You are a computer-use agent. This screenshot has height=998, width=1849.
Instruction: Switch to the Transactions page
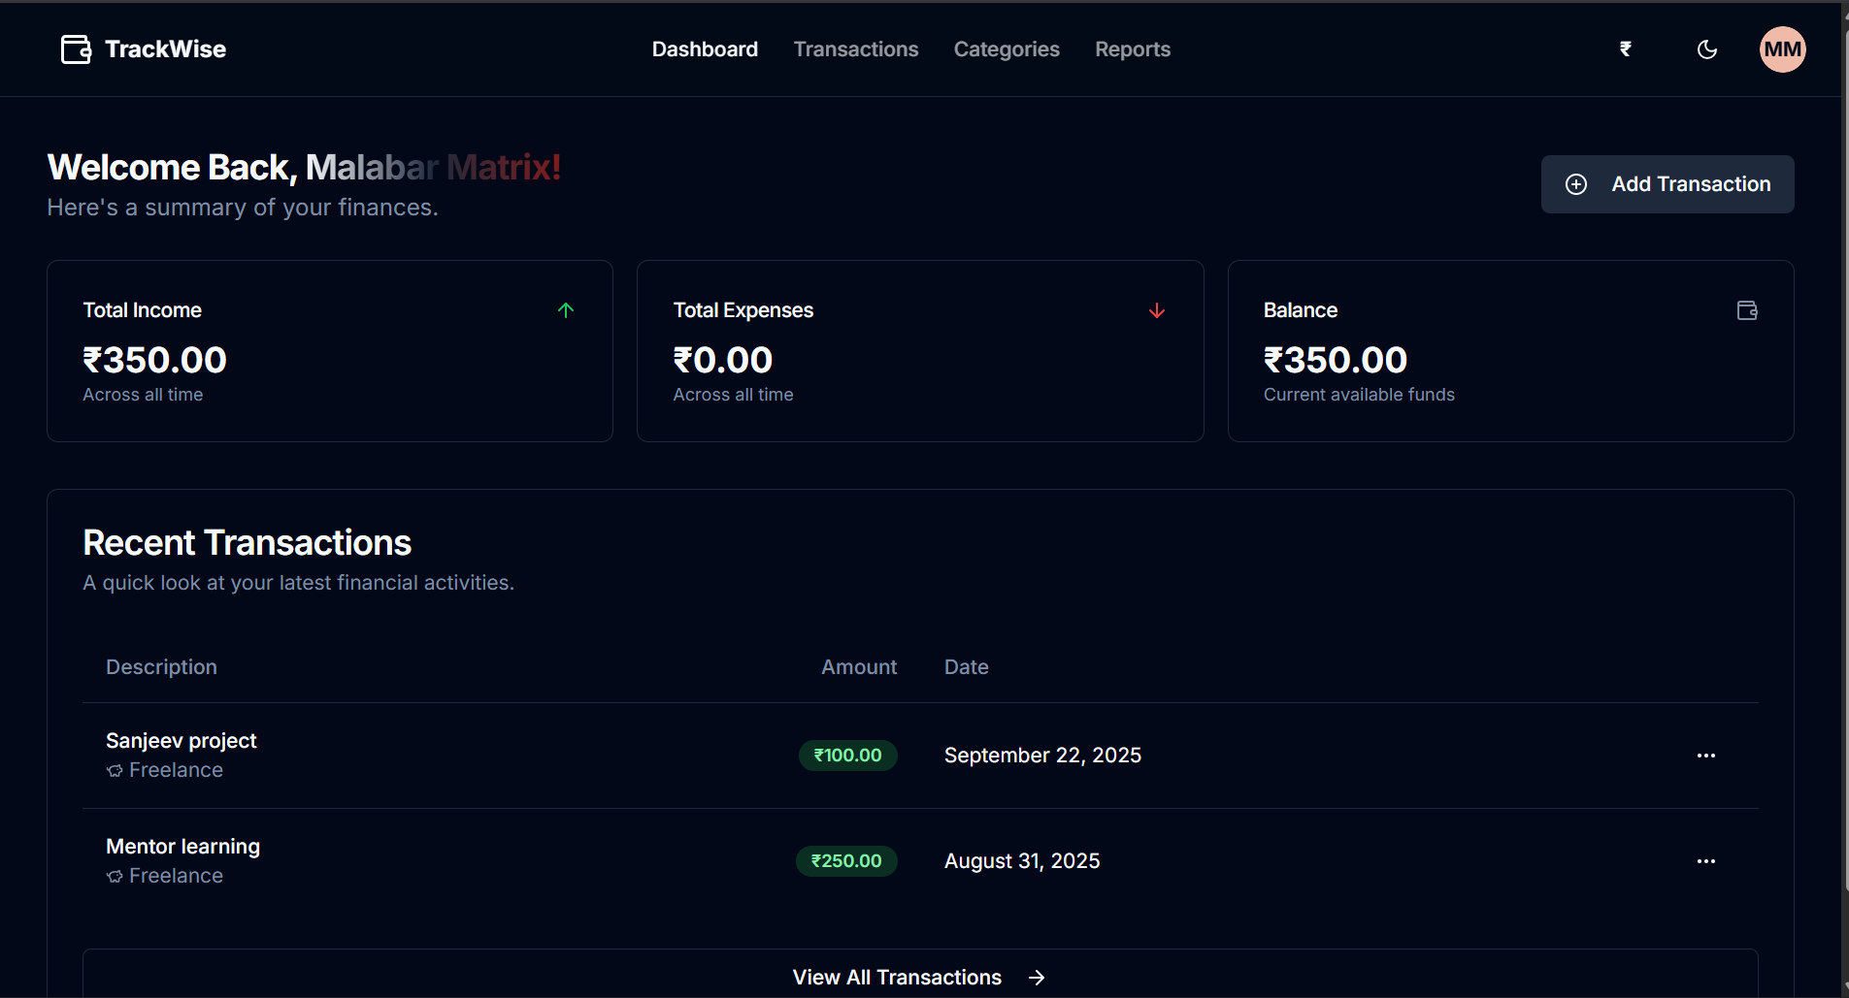click(856, 48)
